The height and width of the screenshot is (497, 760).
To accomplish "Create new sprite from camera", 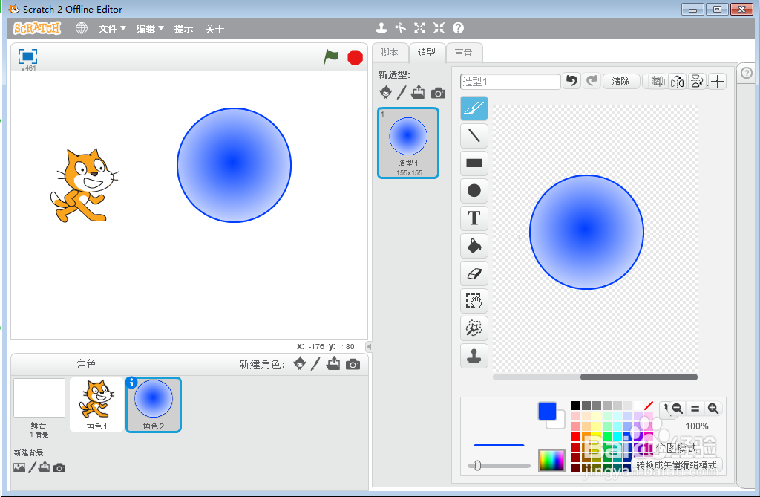I will pyautogui.click(x=353, y=364).
